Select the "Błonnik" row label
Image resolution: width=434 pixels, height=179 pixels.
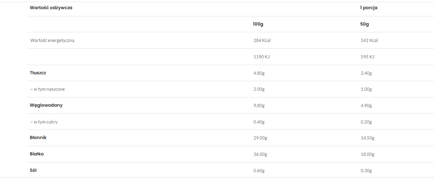[38, 138]
